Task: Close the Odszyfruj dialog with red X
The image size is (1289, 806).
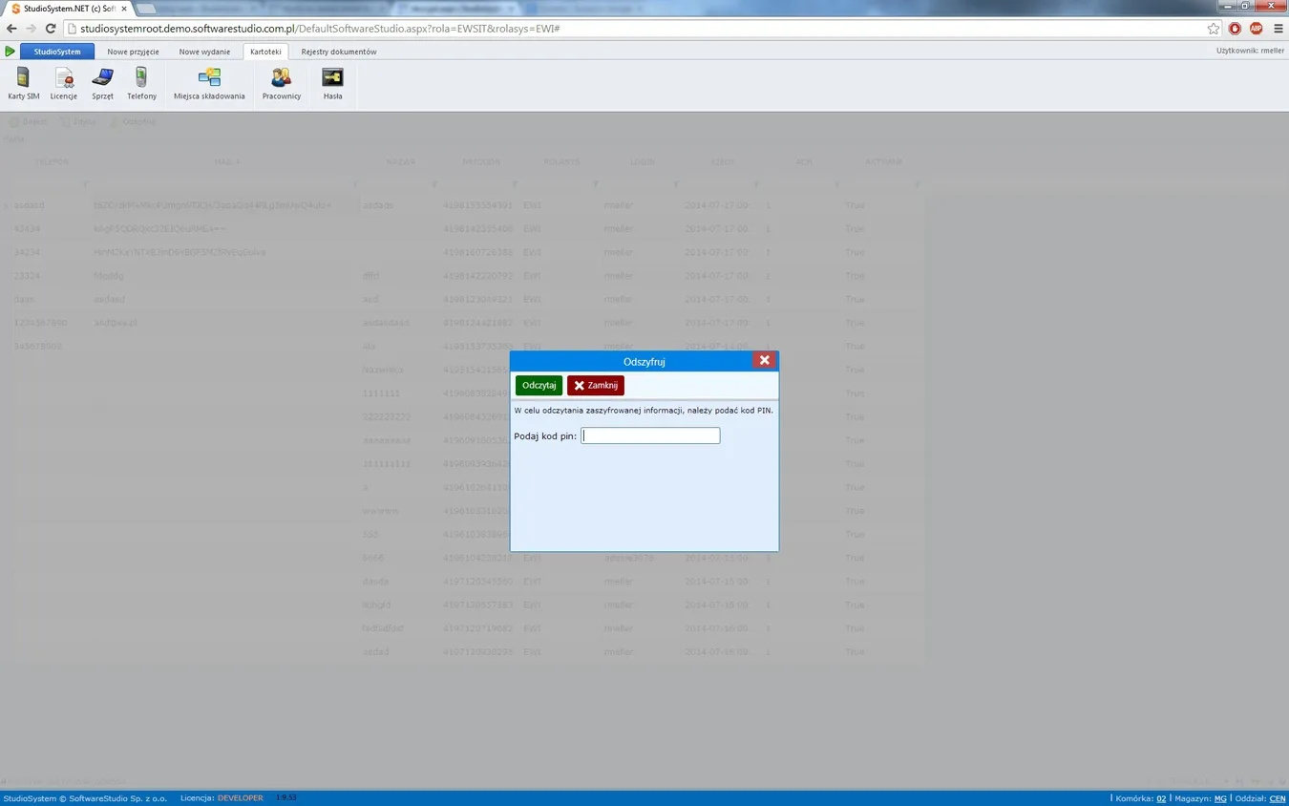Action: tap(764, 360)
